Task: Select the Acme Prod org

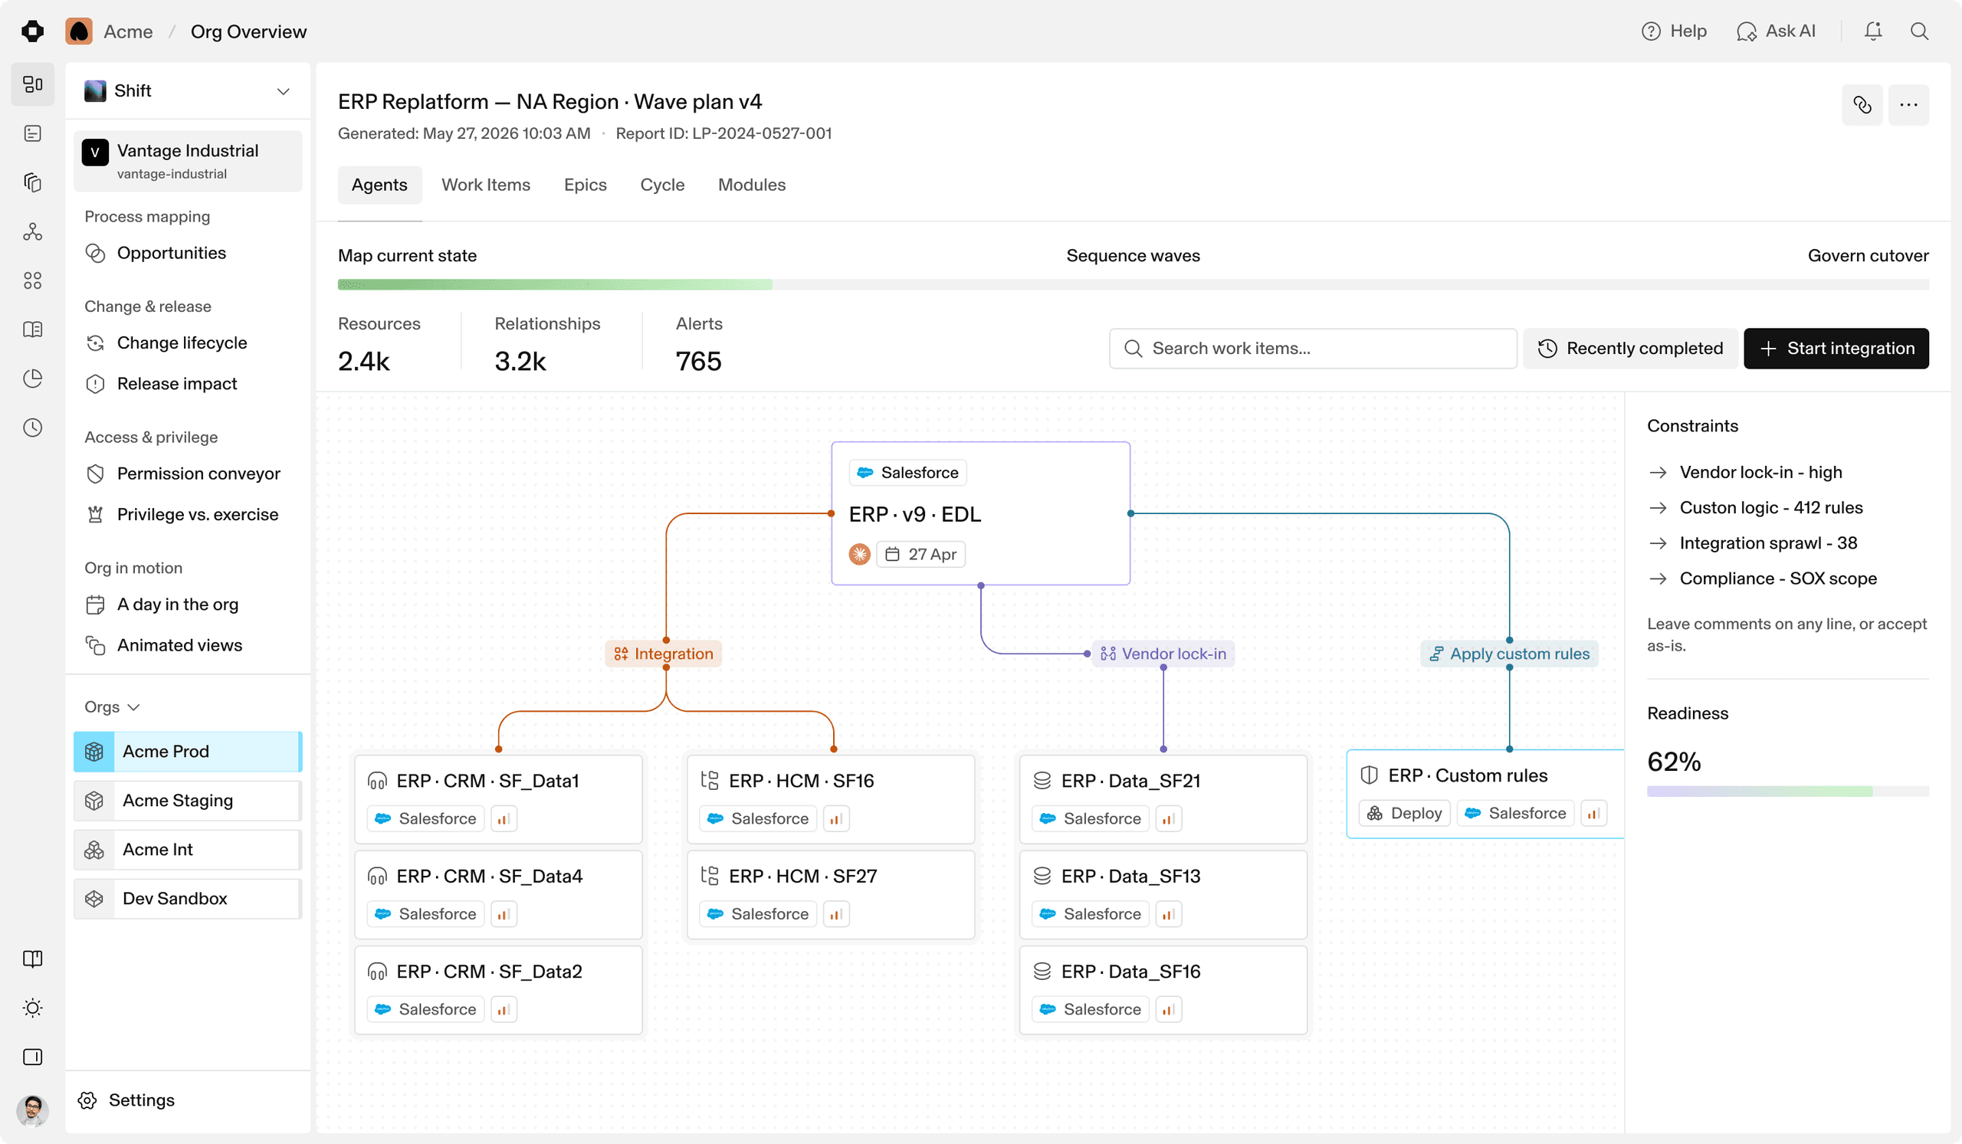Action: pos(188,752)
